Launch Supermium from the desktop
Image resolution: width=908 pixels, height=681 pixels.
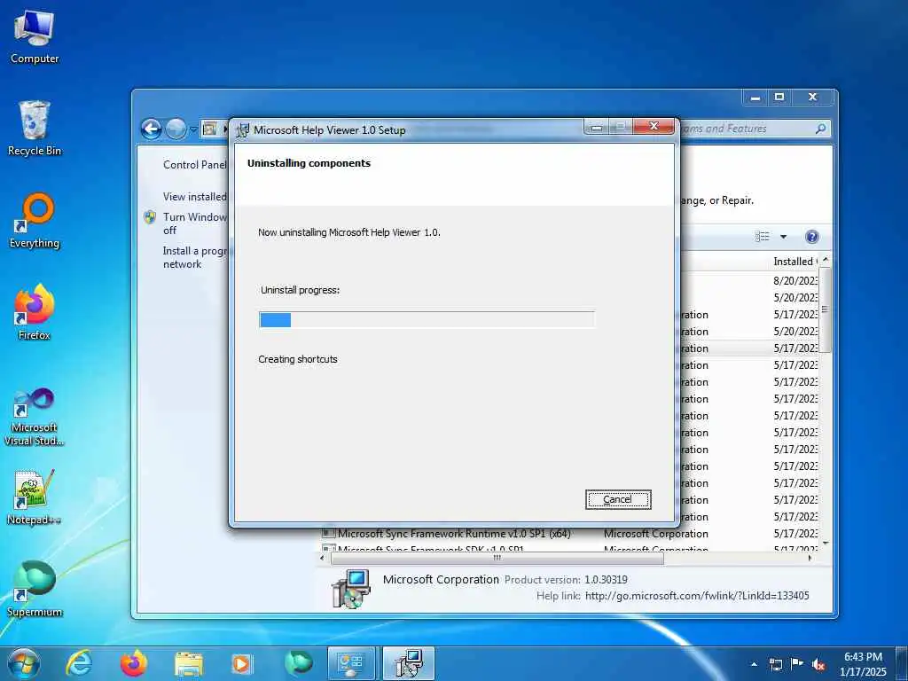click(35, 590)
